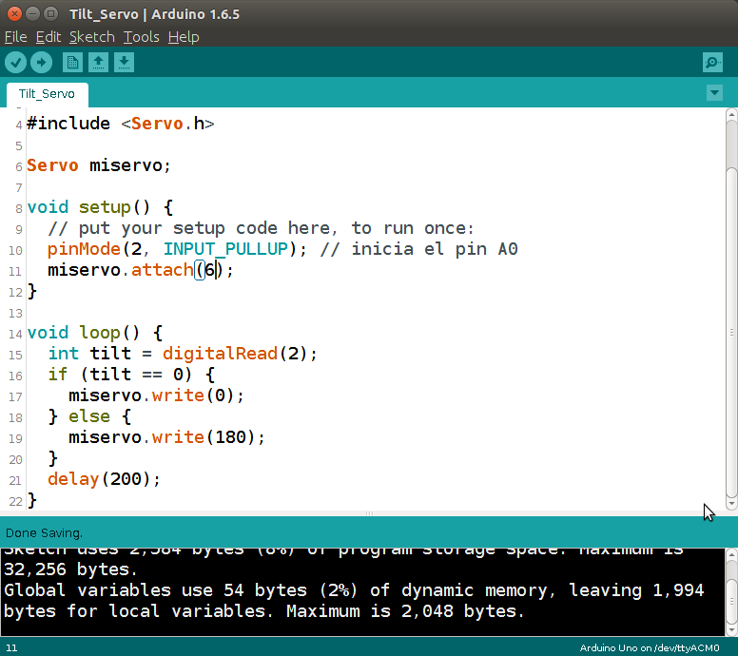Click the line indicator '11' in status bar
The height and width of the screenshot is (656, 738).
coord(11,648)
